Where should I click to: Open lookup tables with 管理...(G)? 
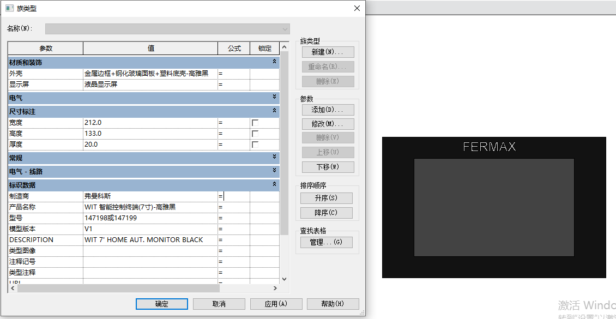click(x=326, y=243)
